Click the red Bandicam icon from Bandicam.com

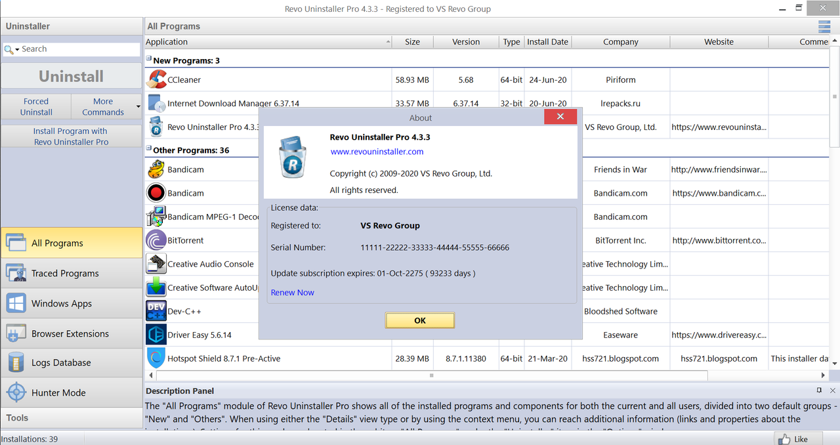coord(156,193)
